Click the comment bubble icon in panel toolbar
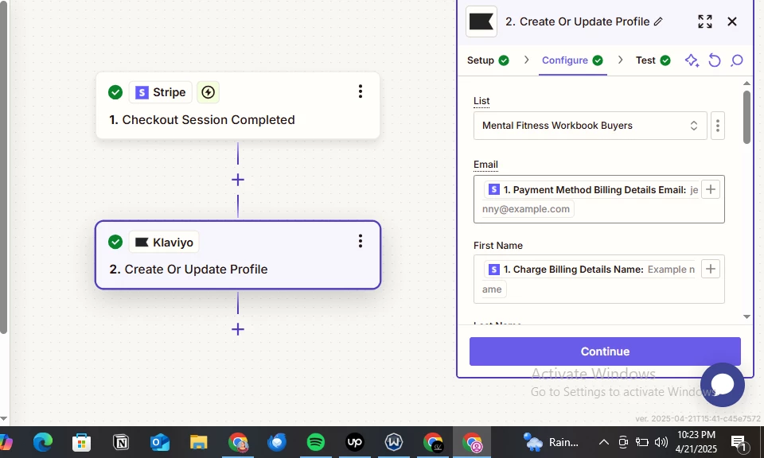Image resolution: width=764 pixels, height=458 pixels. click(x=737, y=60)
